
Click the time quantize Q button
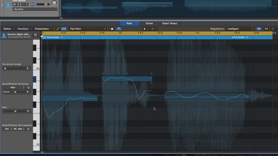coord(28,88)
